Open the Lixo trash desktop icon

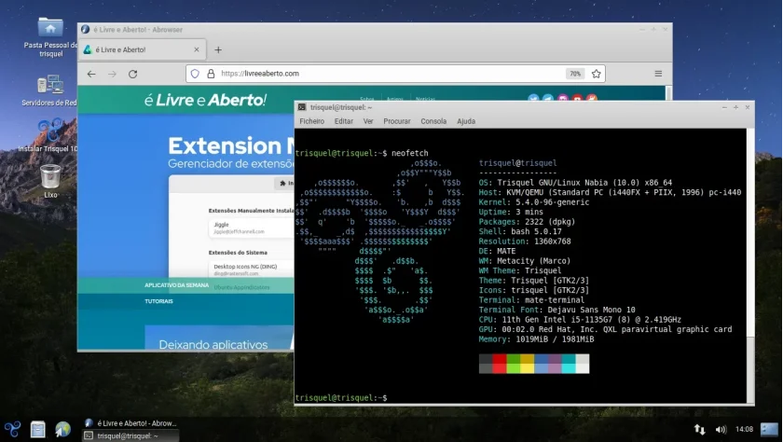point(50,182)
